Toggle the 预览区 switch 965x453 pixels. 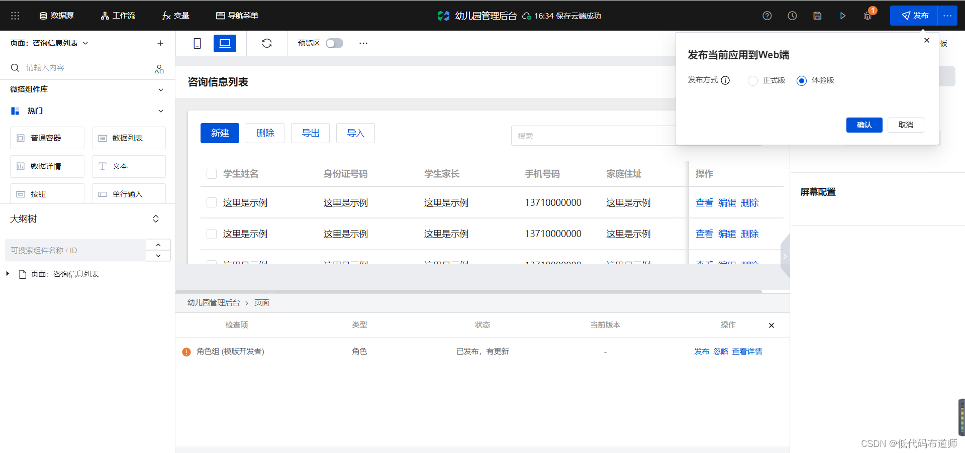[334, 43]
